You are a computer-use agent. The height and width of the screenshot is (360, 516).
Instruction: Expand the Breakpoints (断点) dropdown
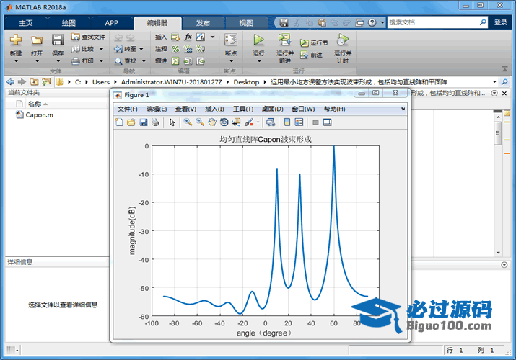coord(230,61)
